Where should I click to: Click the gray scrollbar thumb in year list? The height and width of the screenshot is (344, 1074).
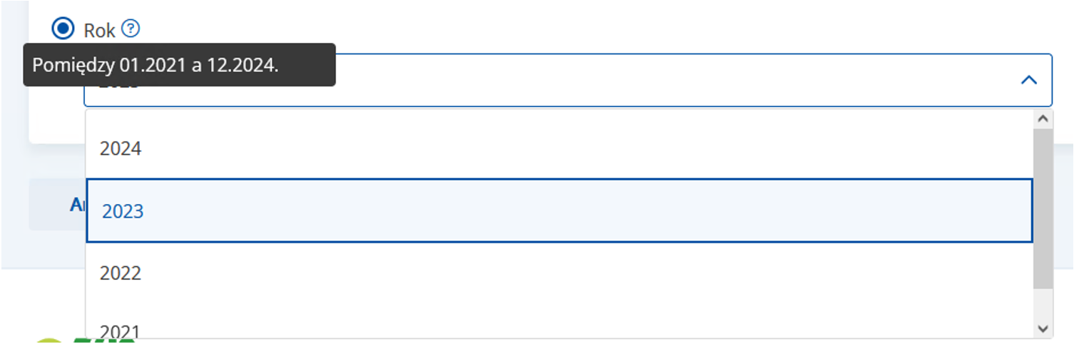click(x=1043, y=207)
